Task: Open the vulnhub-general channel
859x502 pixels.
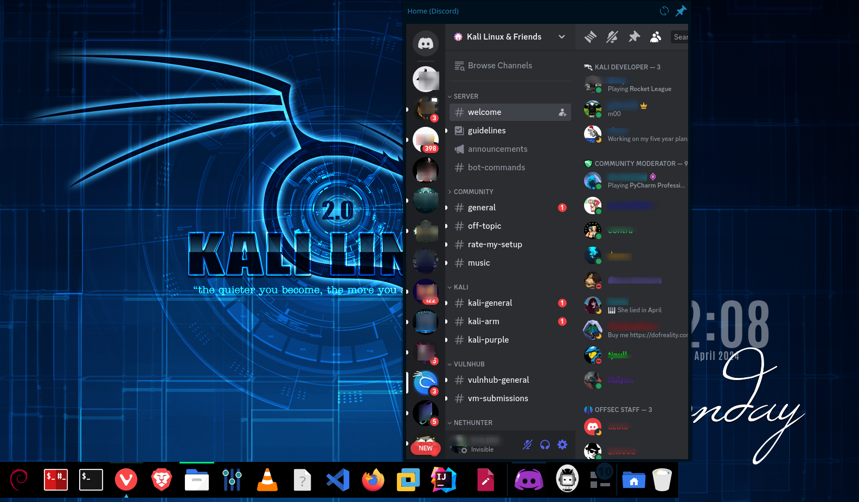Action: pos(510,380)
